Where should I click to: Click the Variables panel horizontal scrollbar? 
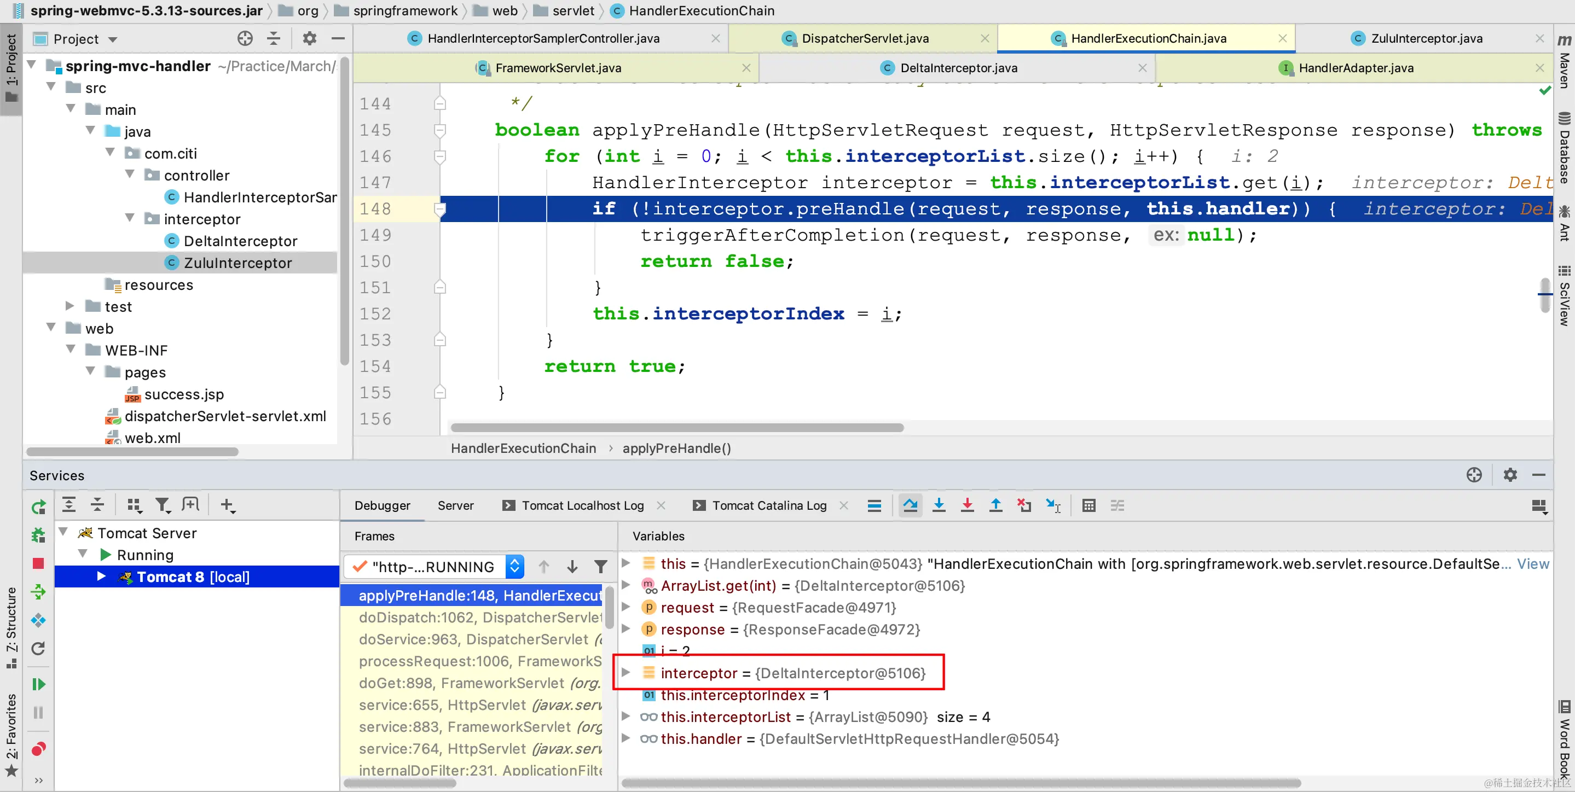point(960,782)
